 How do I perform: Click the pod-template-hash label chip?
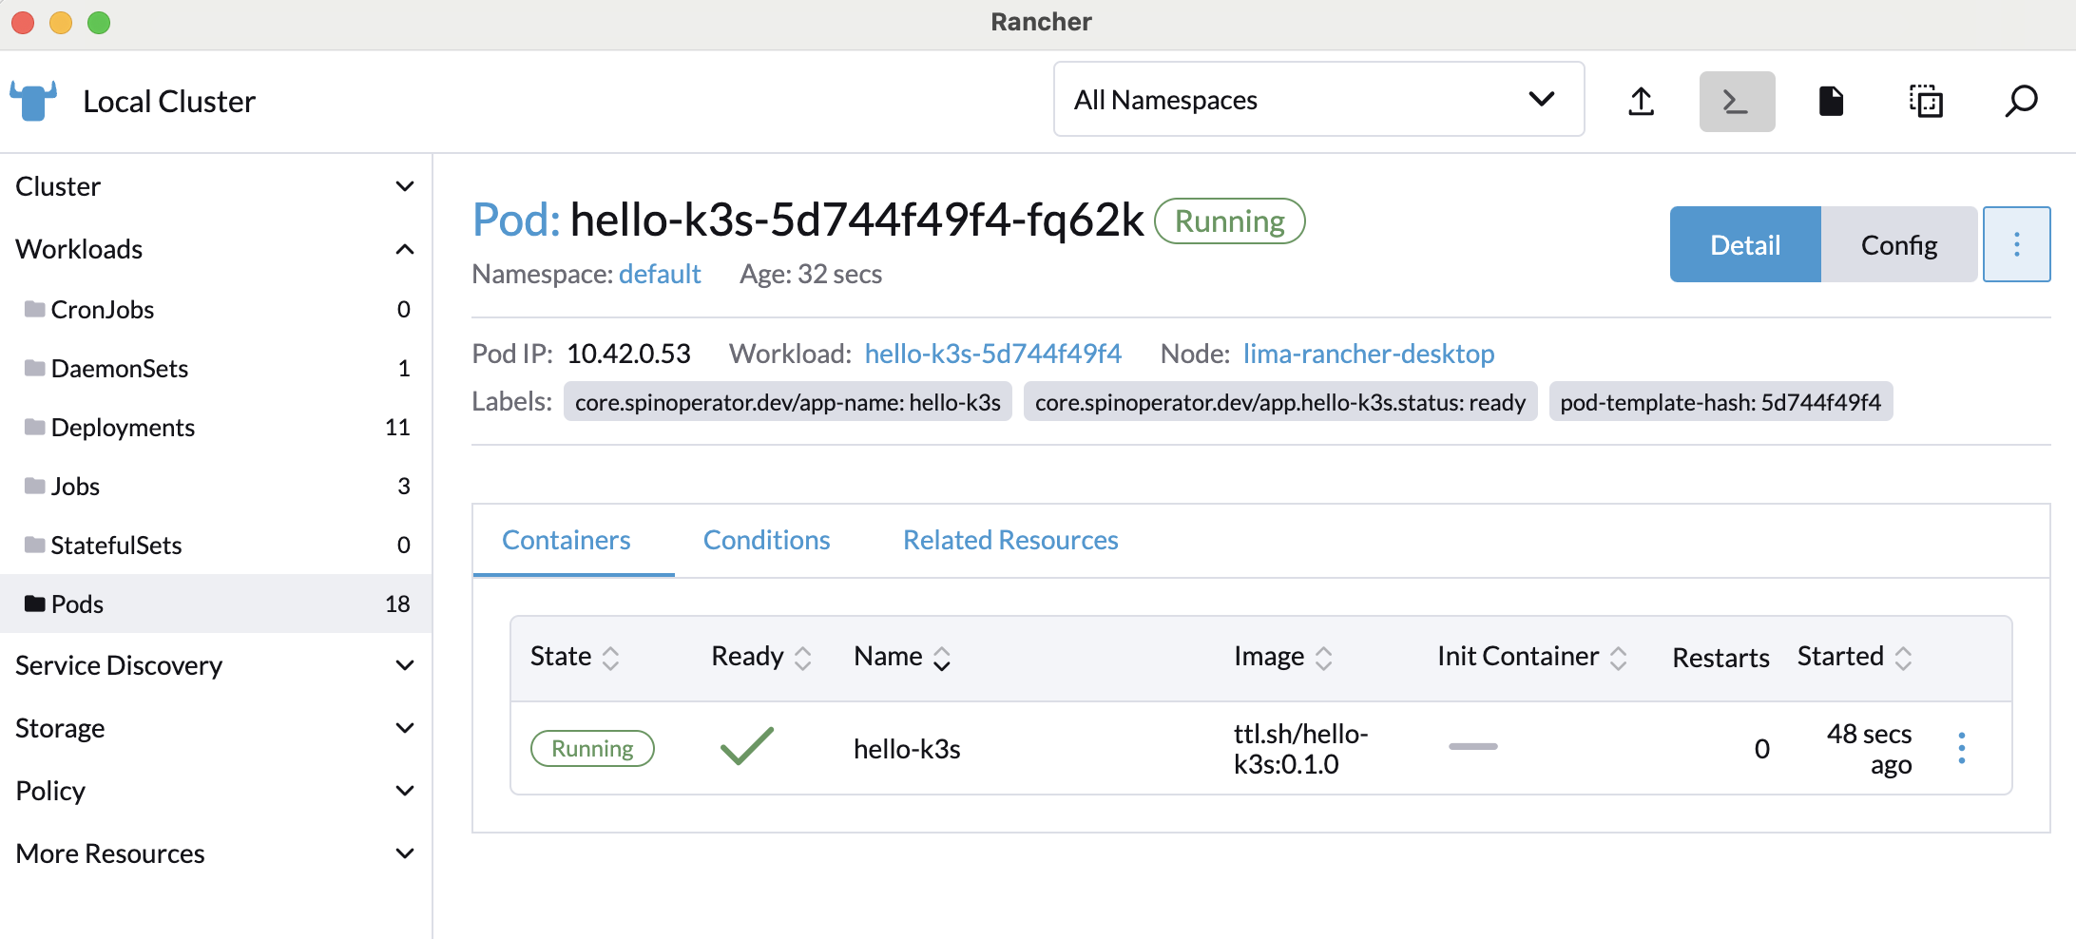point(1720,402)
